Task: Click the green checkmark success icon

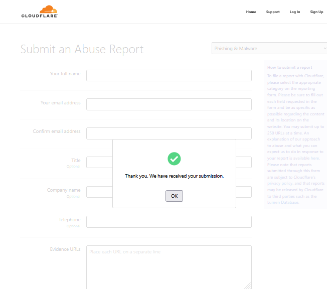Action: click(x=174, y=159)
